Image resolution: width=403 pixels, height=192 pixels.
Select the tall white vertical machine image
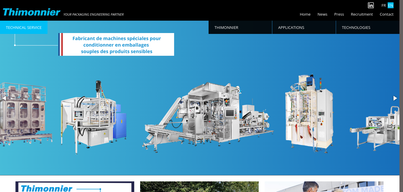click(x=309, y=114)
